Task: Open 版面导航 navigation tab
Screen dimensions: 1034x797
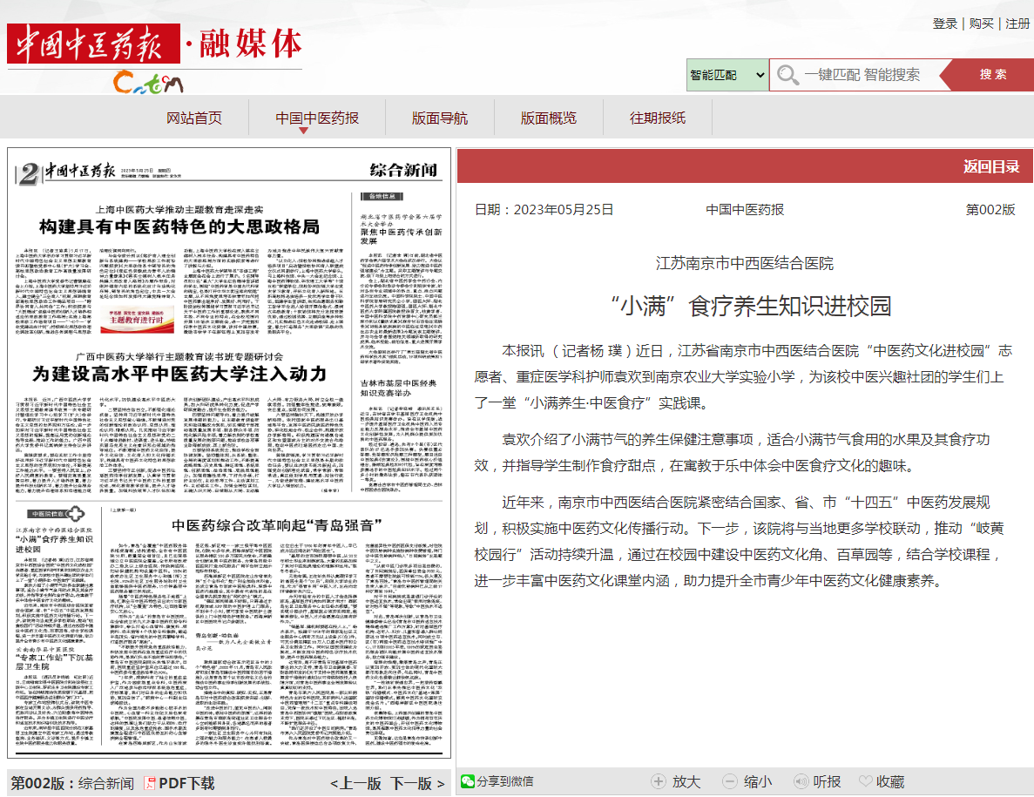Action: [x=440, y=118]
